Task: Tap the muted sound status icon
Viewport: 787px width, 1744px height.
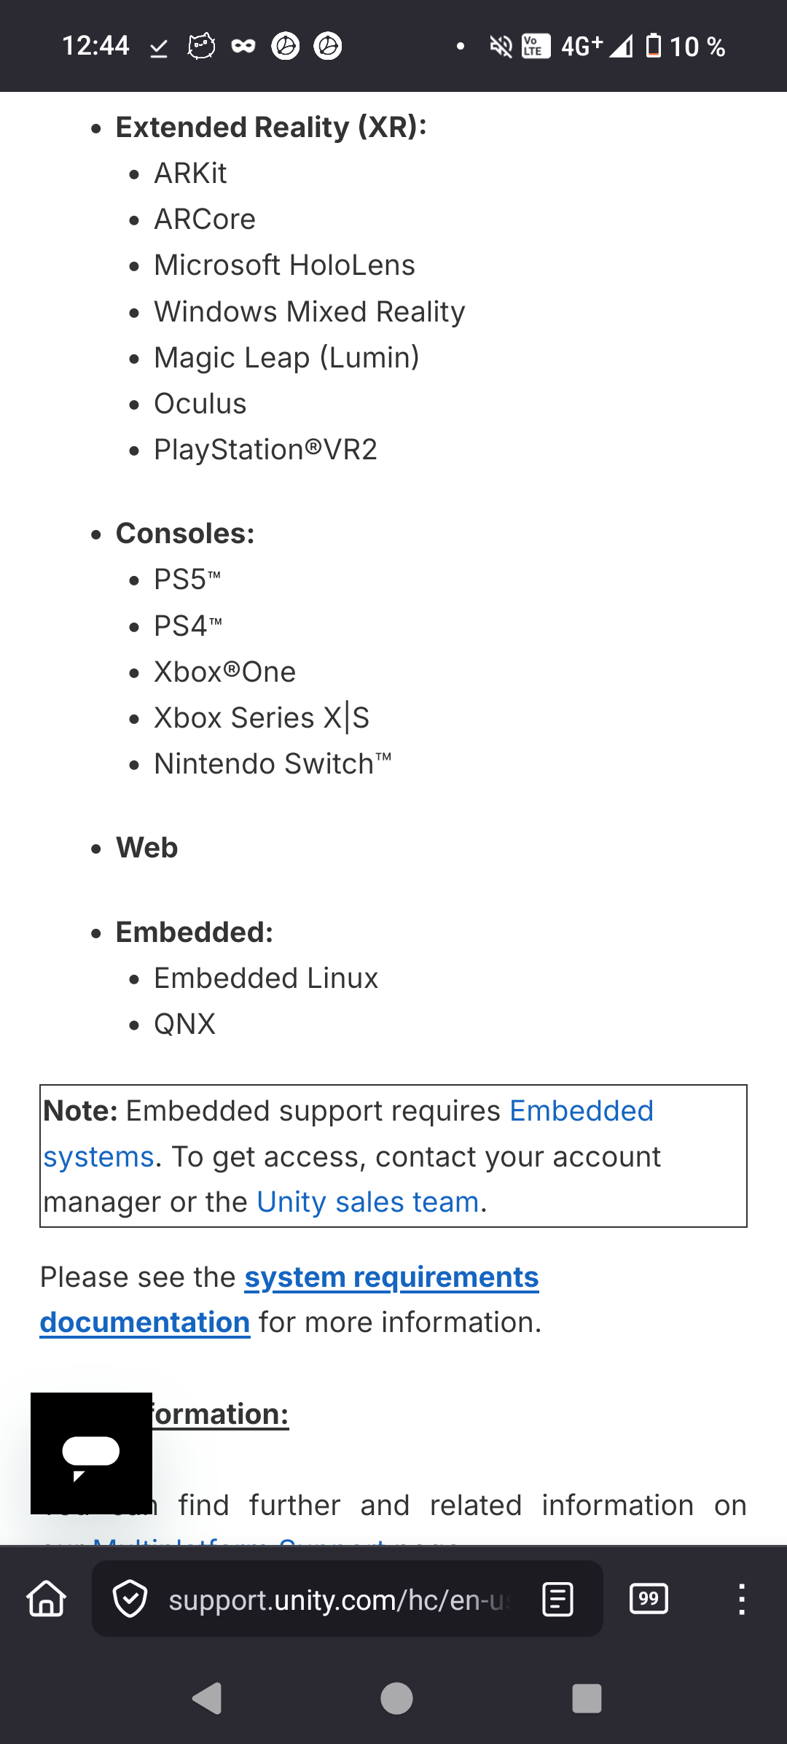Action: tap(501, 47)
